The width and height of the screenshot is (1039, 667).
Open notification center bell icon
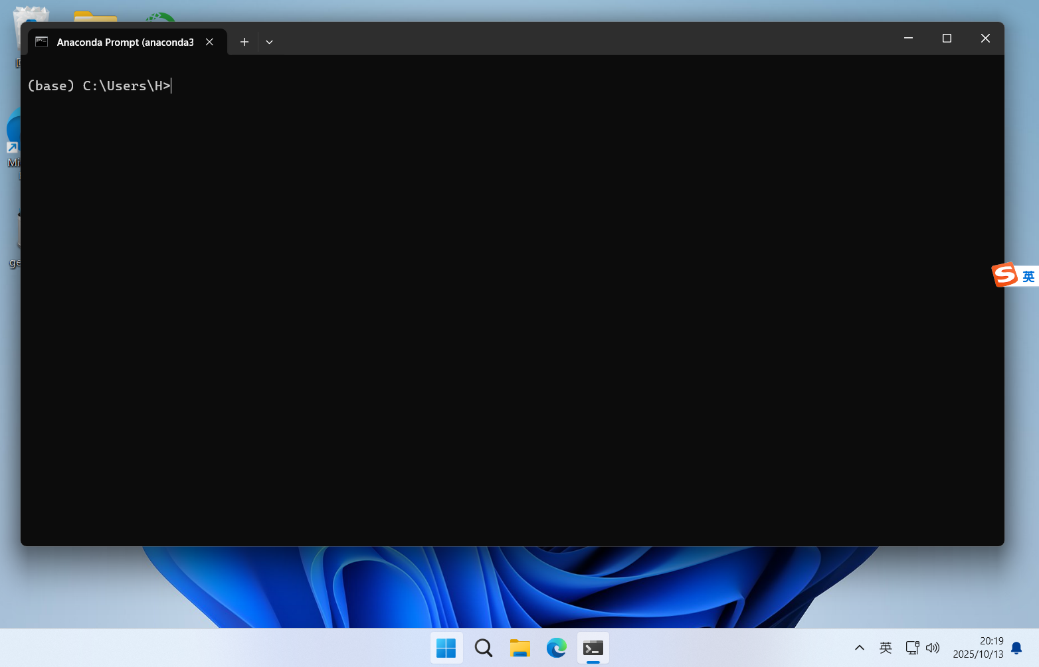[1016, 648]
